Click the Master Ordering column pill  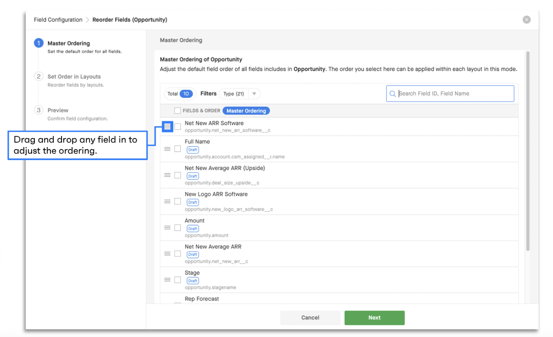coord(246,111)
